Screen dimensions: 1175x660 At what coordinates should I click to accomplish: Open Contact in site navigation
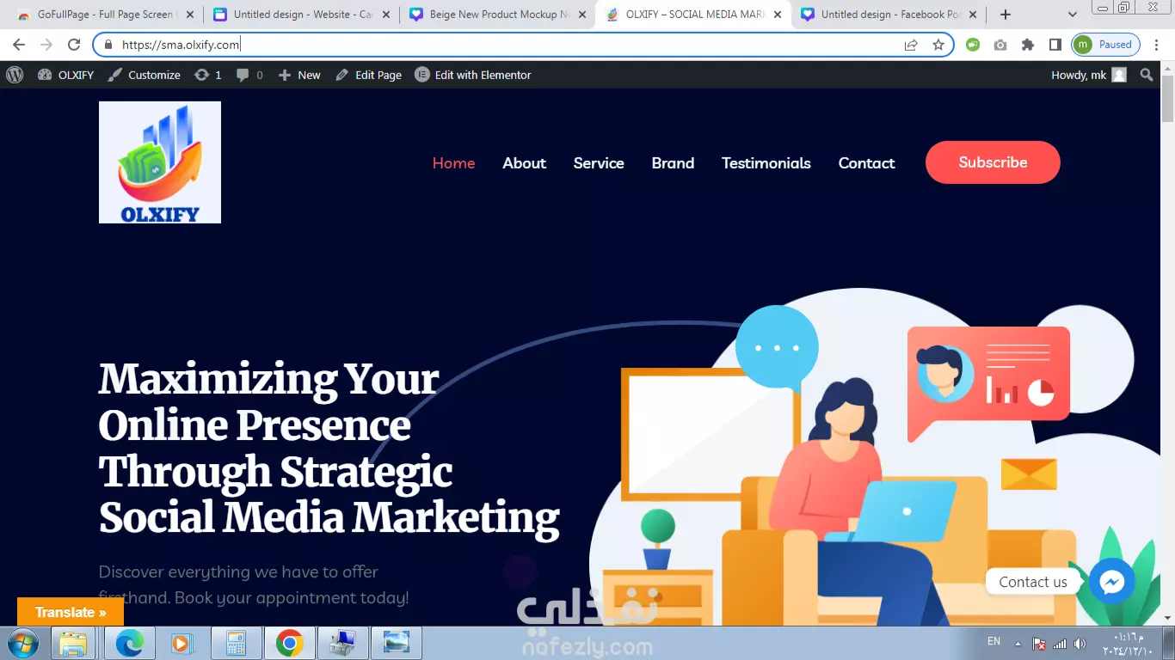(867, 162)
